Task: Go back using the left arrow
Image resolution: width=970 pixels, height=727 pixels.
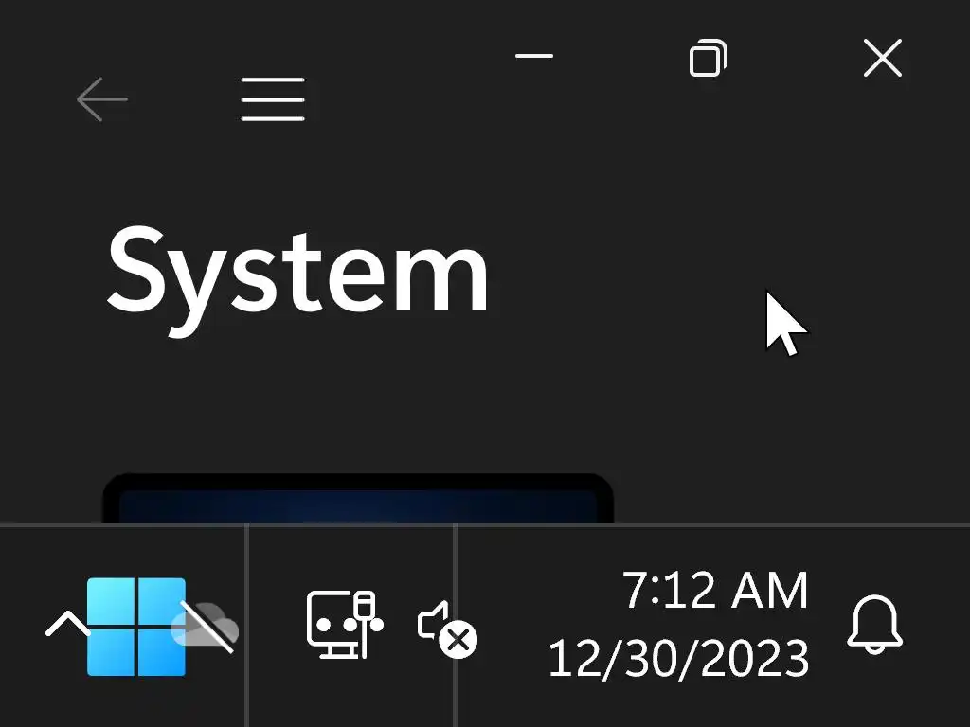Action: (102, 98)
